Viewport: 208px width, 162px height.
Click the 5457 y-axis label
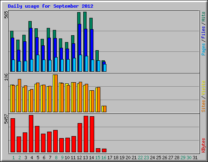tap(6, 119)
